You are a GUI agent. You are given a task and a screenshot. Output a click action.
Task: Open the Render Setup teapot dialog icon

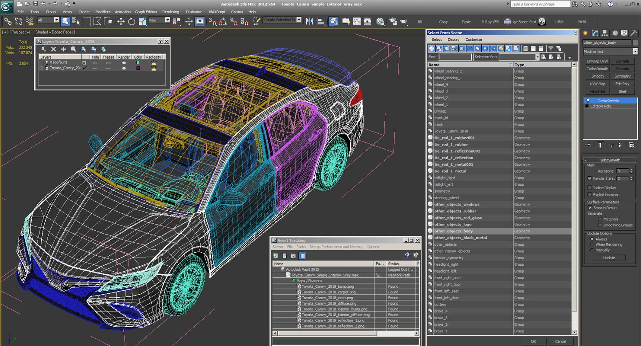393,22
